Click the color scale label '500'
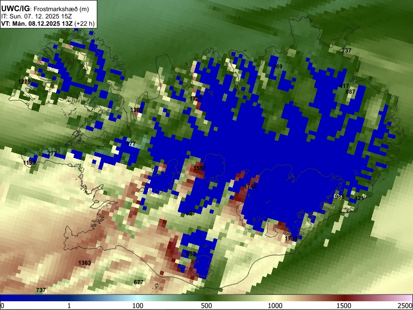Viewport: 413px width, 310px height. (206, 306)
